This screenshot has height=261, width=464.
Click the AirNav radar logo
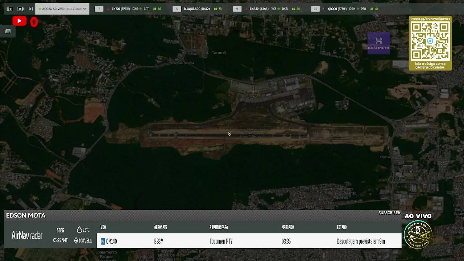click(x=27, y=235)
